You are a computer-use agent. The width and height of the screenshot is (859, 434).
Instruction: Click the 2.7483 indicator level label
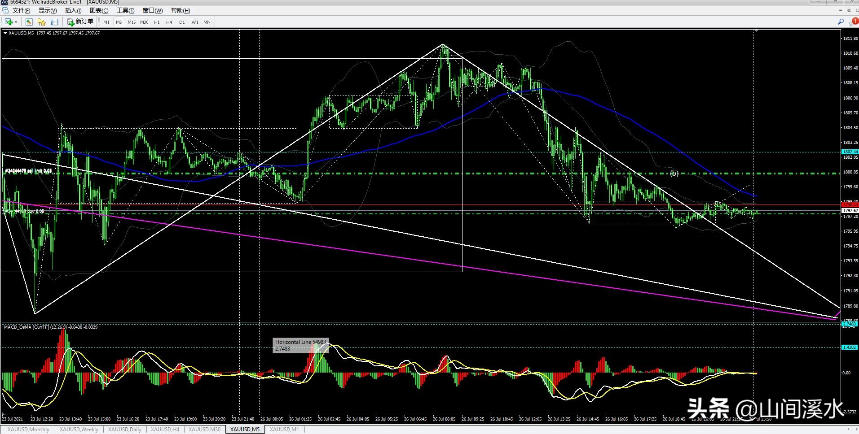point(850,324)
